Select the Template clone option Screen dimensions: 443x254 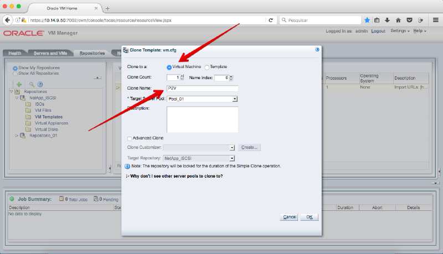click(x=207, y=67)
